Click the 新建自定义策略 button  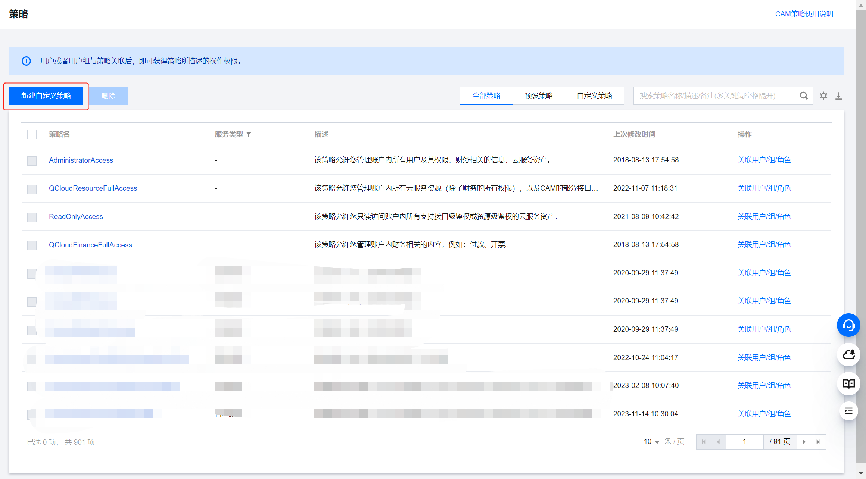pos(46,96)
